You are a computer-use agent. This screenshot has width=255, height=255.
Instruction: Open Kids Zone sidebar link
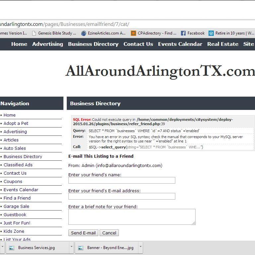(x=14, y=231)
